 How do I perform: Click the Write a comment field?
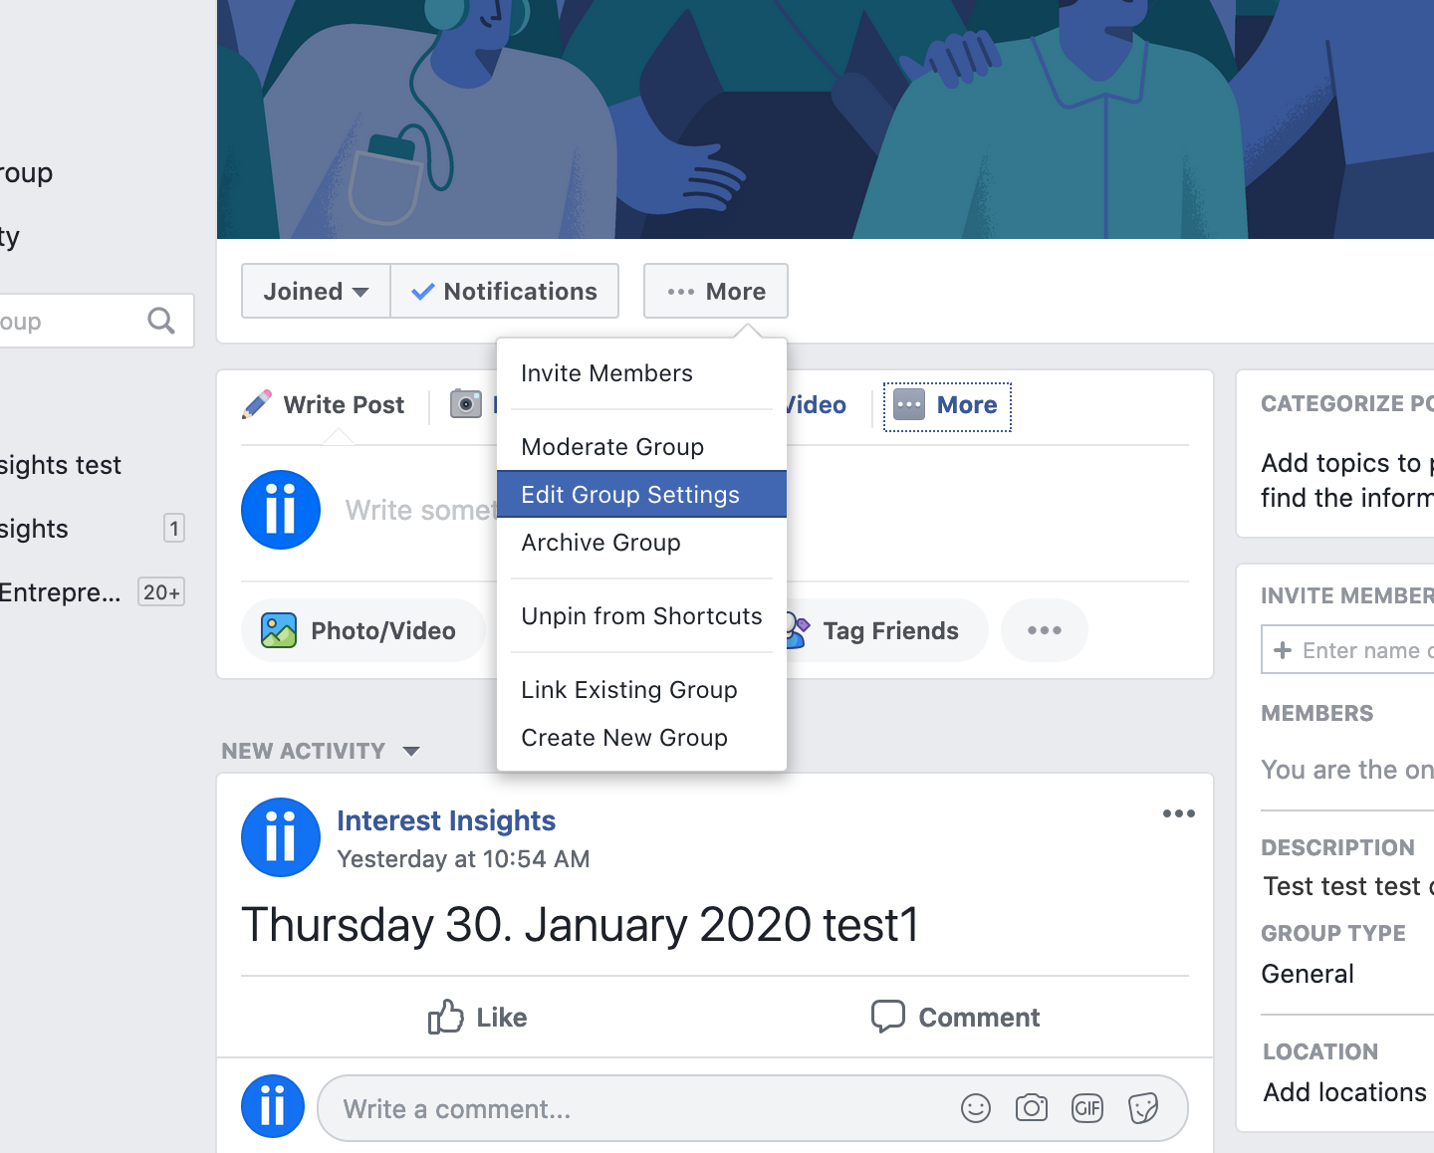(637, 1108)
